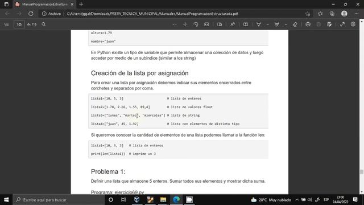The width and height of the screenshot is (364, 205).
Task: Zoom in the PDF with plus icon
Action: tap(185, 24)
